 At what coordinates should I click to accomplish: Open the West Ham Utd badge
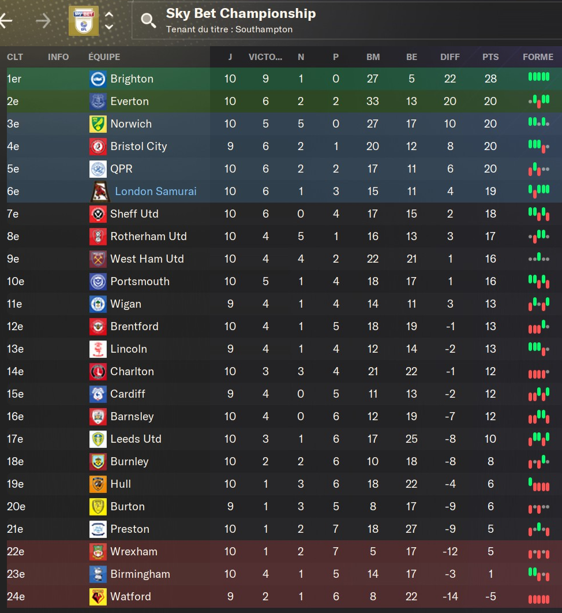[98, 259]
